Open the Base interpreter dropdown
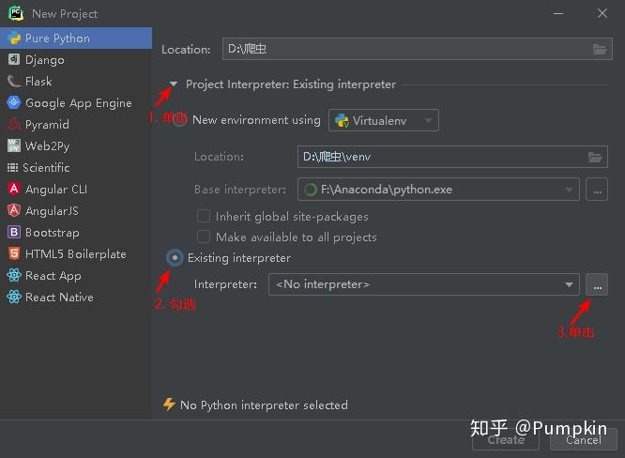 pyautogui.click(x=438, y=190)
